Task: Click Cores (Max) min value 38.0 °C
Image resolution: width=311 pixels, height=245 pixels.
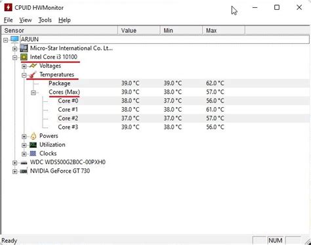Action: tap(173, 92)
